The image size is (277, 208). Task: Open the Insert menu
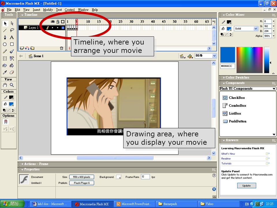click(36, 10)
